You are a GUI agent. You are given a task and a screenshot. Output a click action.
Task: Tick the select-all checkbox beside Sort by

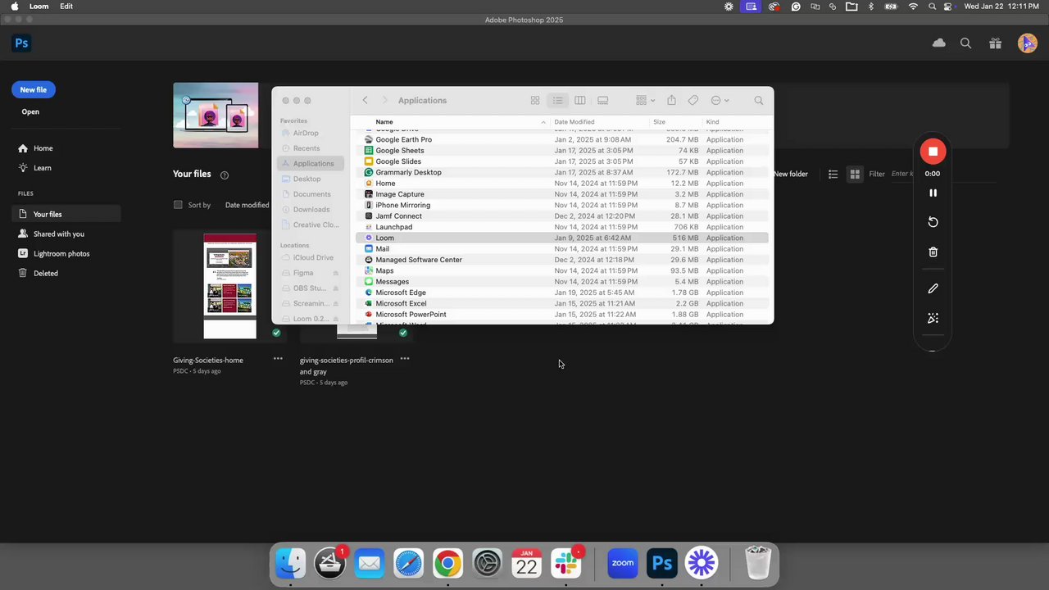click(178, 205)
